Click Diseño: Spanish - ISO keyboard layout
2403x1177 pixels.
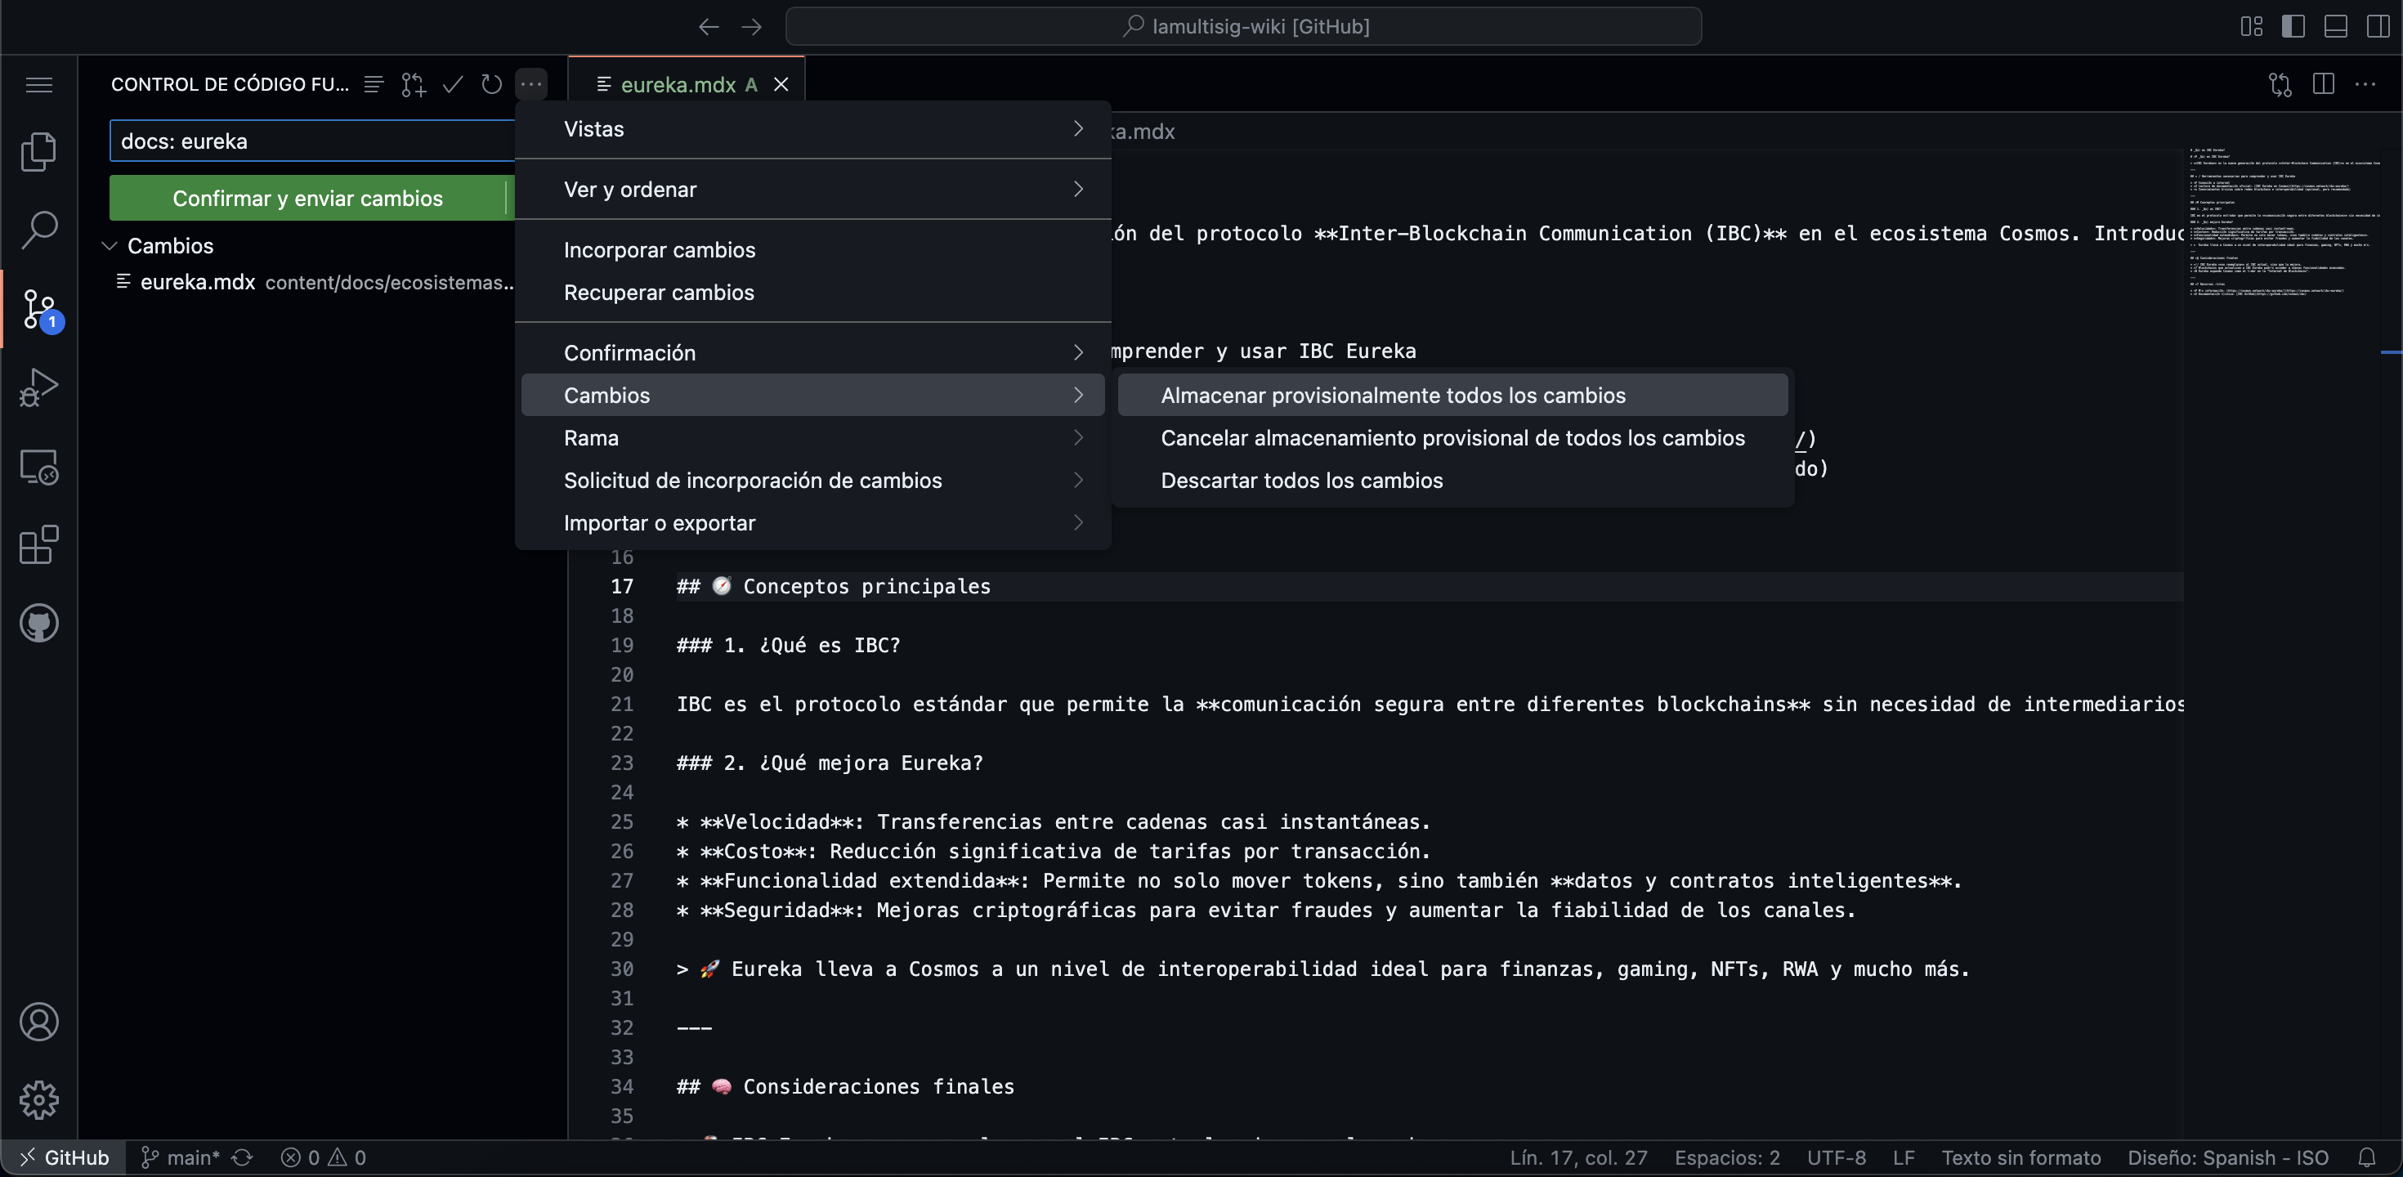[x=2227, y=1157]
